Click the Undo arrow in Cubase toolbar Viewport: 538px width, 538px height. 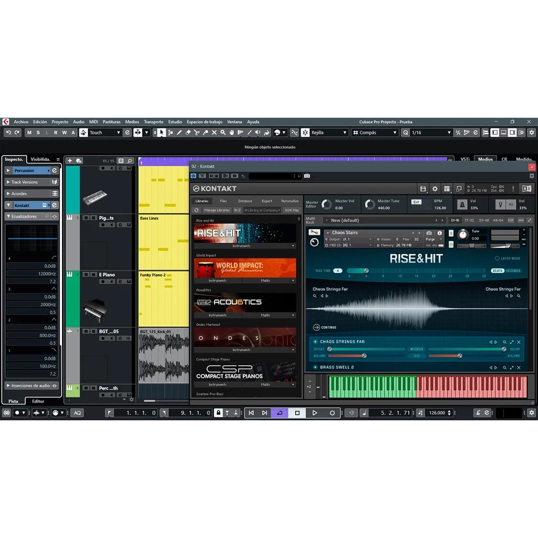8,132
